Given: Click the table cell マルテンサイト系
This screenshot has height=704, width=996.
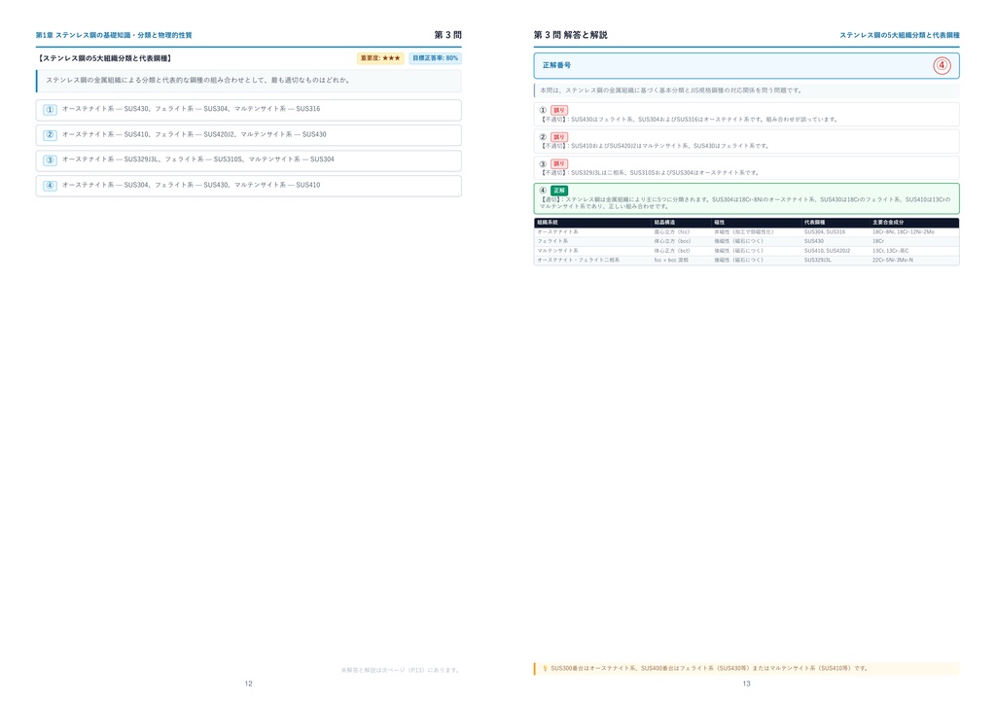Looking at the screenshot, I should 557,251.
